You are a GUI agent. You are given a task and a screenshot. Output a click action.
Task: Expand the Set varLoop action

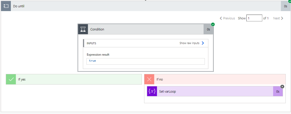pyautogui.click(x=213, y=91)
